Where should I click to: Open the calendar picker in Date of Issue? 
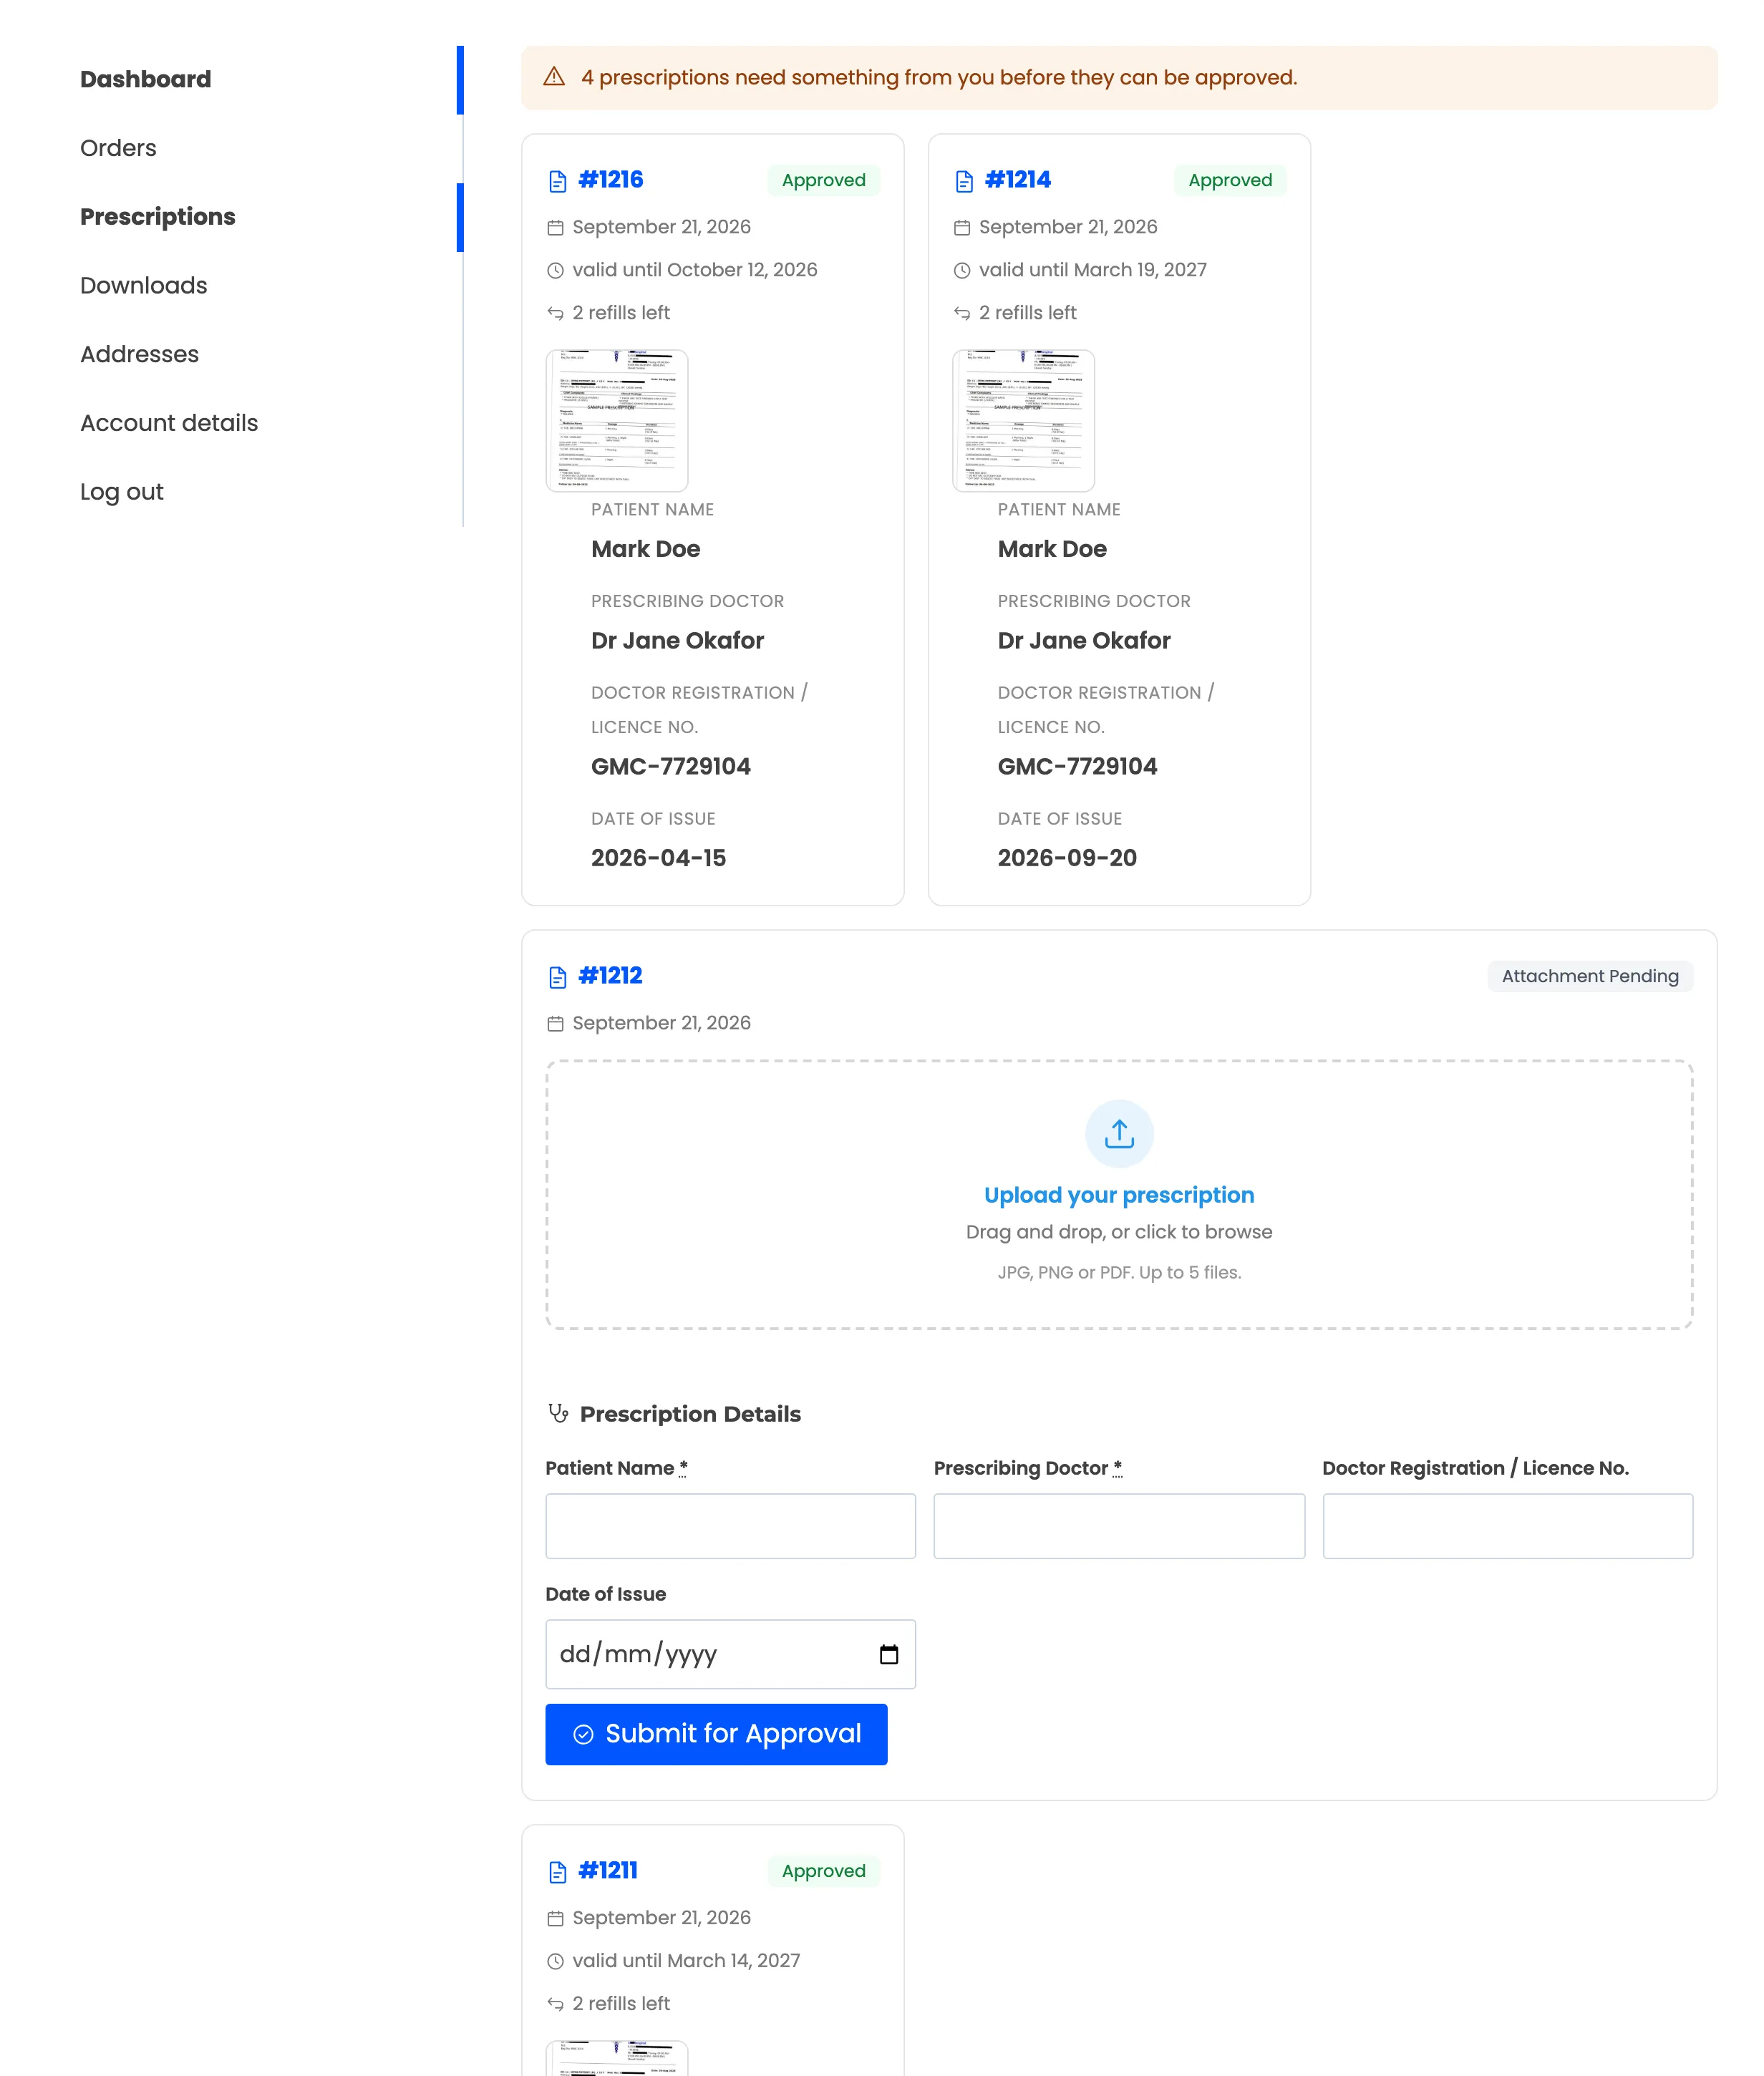pyautogui.click(x=888, y=1654)
